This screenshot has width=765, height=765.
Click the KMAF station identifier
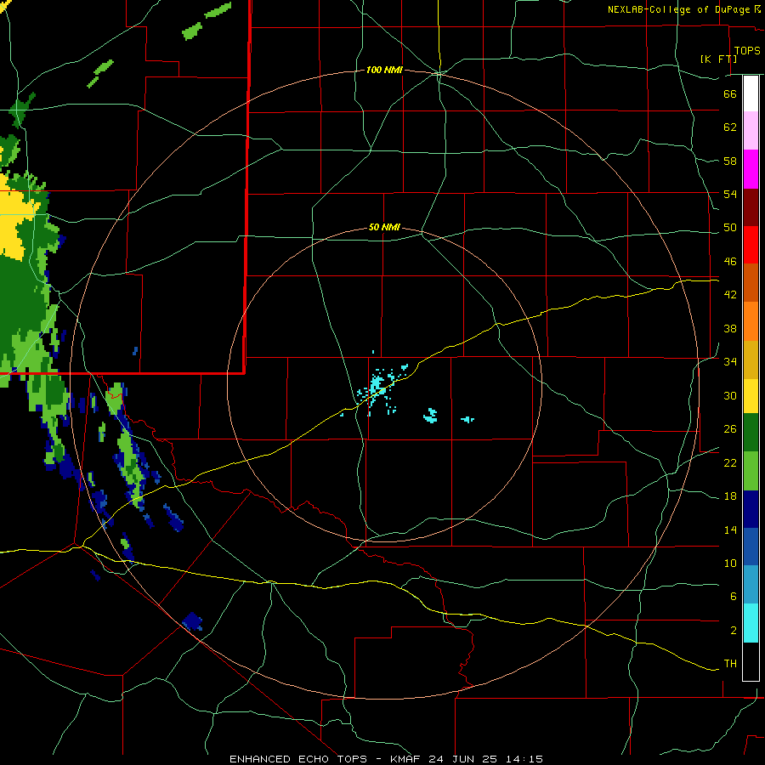click(407, 759)
